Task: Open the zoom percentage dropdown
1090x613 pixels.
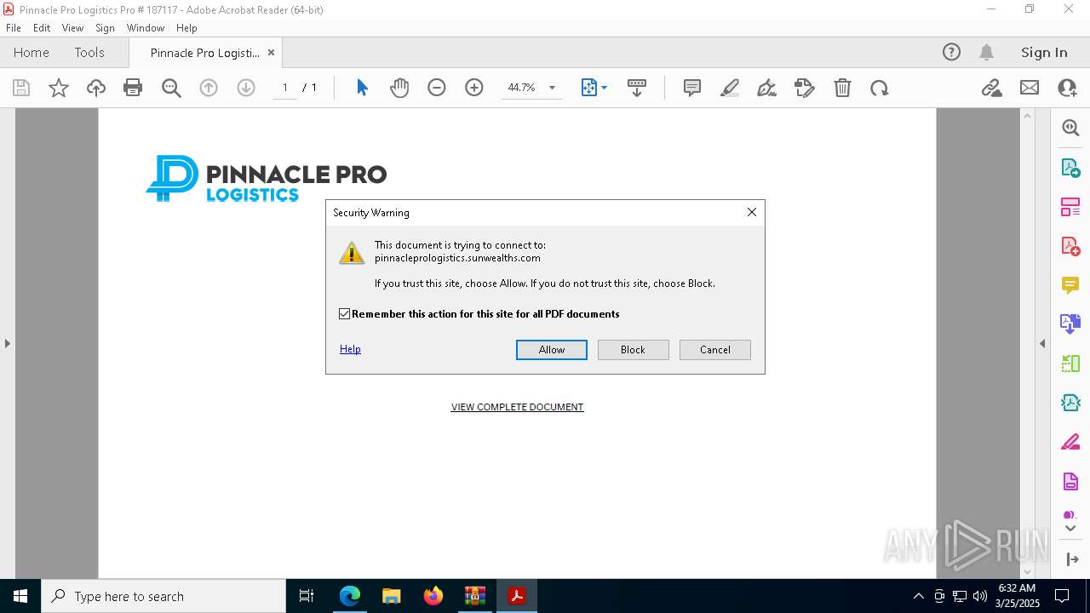Action: click(552, 88)
